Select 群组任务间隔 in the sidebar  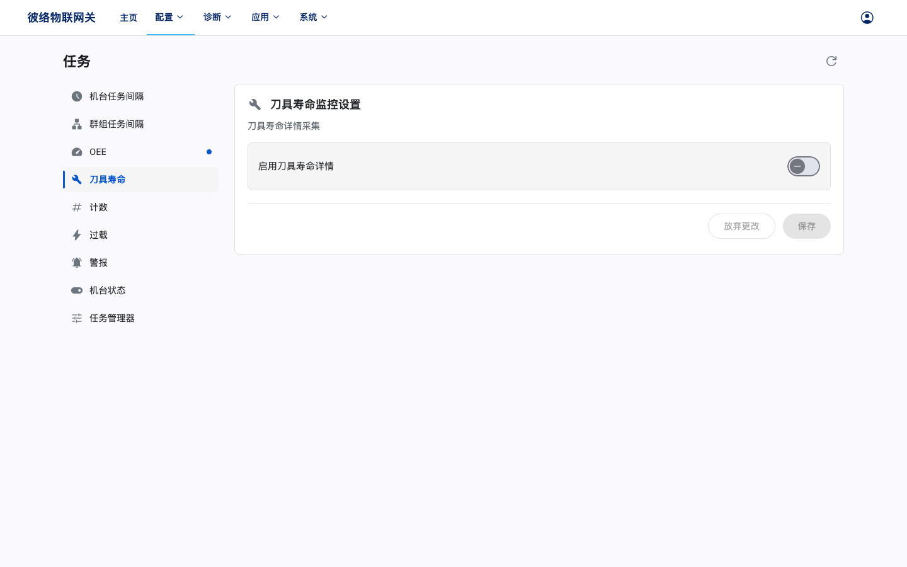point(141,124)
